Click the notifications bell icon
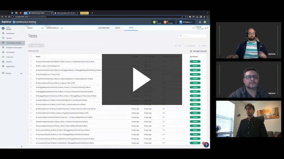 tap(200, 22)
